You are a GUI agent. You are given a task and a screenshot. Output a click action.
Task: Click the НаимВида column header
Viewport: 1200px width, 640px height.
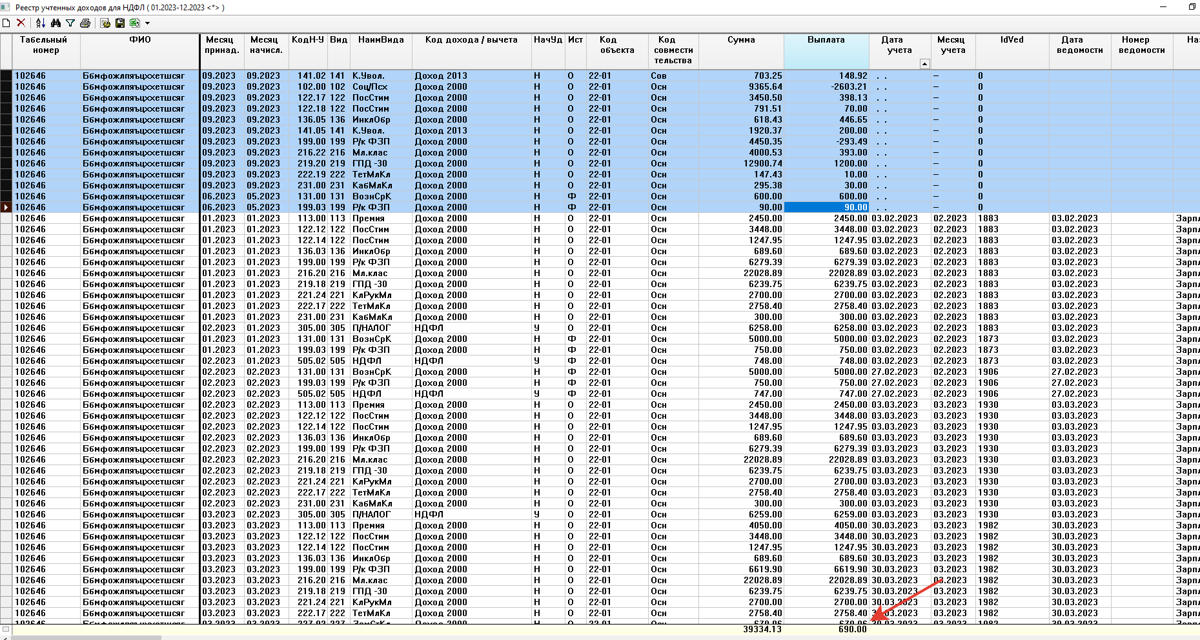381,51
